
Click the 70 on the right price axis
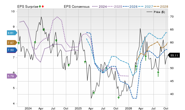(172, 17)
